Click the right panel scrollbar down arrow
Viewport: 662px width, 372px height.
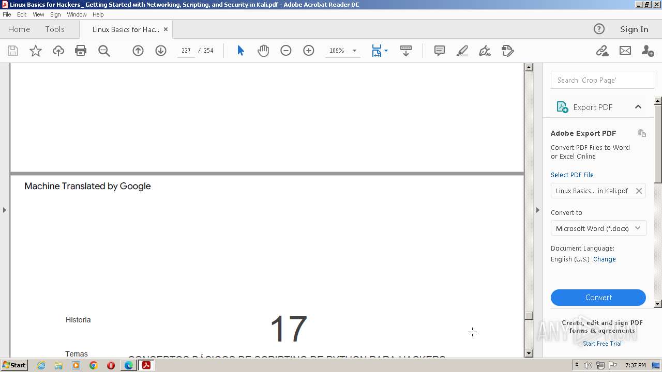pyautogui.click(x=658, y=304)
